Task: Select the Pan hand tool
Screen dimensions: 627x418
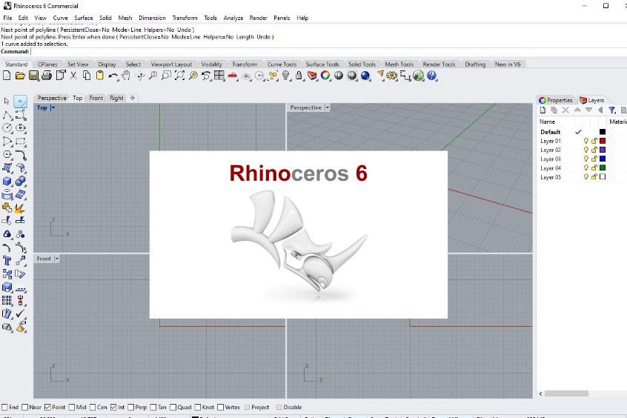Action: 126,76
